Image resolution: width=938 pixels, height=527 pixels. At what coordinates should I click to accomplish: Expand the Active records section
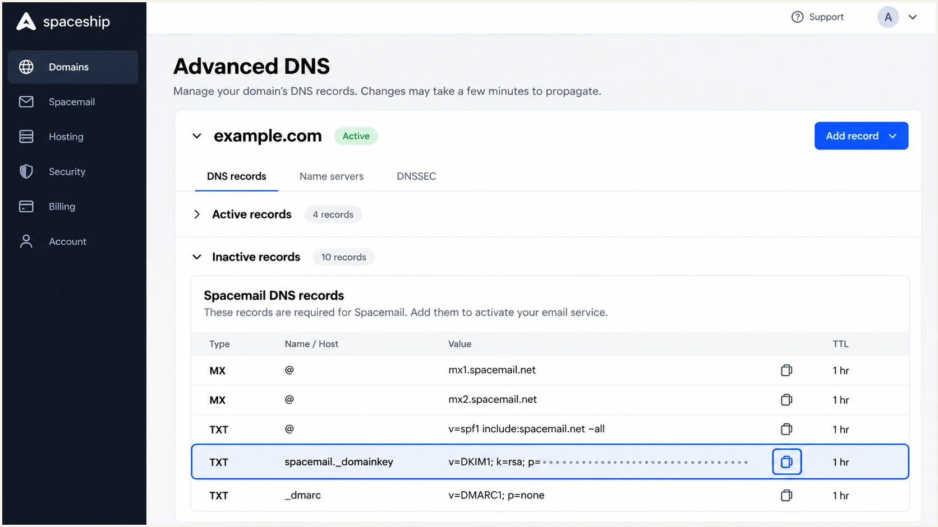[x=197, y=214]
